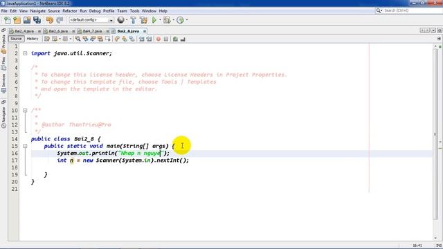This screenshot has width=443, height=249.
Task: Open Run Project dropdown arrow
Action: pos(160,20)
